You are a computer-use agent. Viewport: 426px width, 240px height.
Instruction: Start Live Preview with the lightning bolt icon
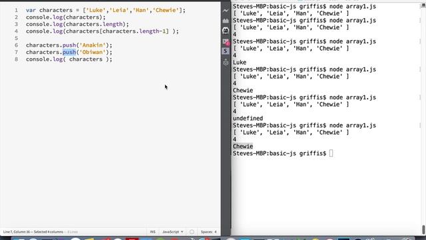click(226, 11)
